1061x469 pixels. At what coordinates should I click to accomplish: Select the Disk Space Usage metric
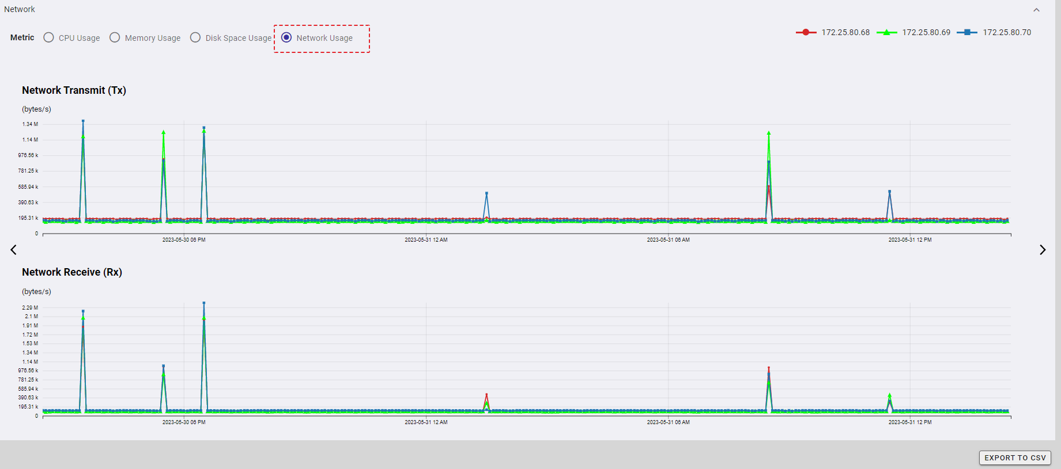click(195, 37)
